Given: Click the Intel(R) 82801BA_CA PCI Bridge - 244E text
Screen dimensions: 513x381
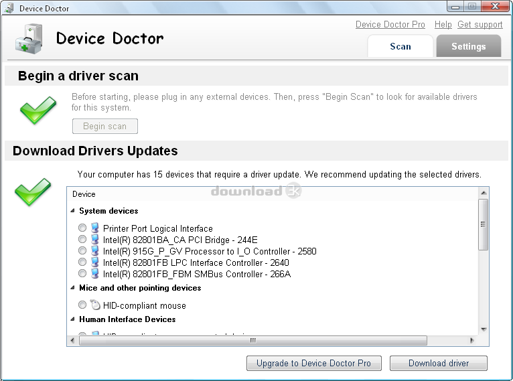Looking at the screenshot, I should 180,240.
